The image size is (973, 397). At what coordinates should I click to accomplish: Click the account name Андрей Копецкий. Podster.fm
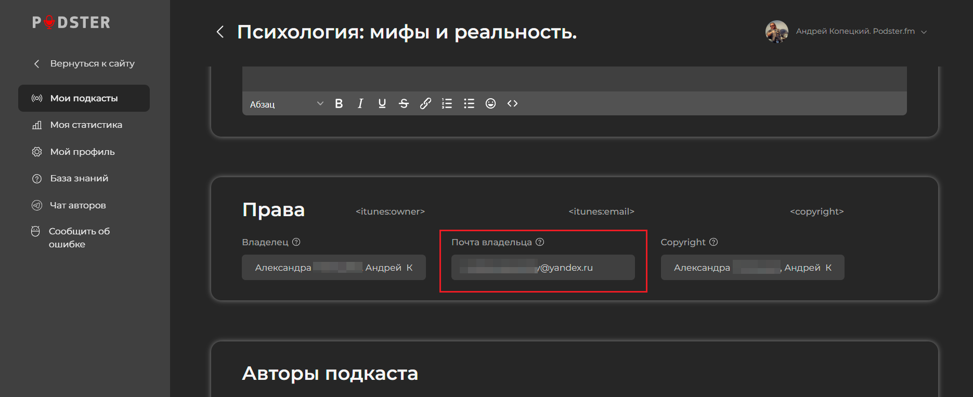coord(855,31)
